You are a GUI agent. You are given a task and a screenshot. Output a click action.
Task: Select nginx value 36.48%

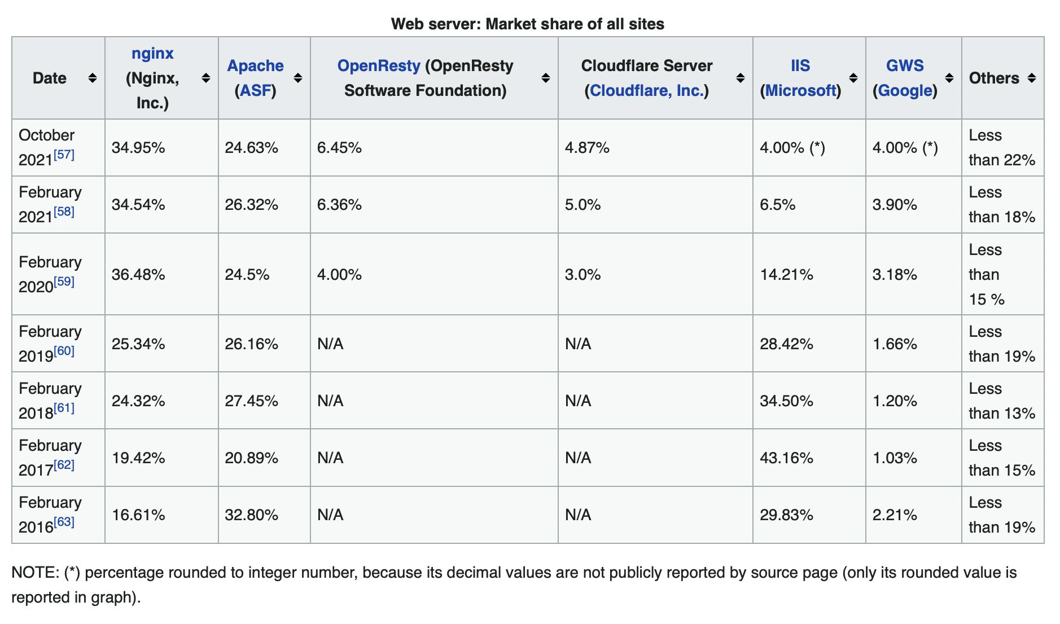click(138, 275)
